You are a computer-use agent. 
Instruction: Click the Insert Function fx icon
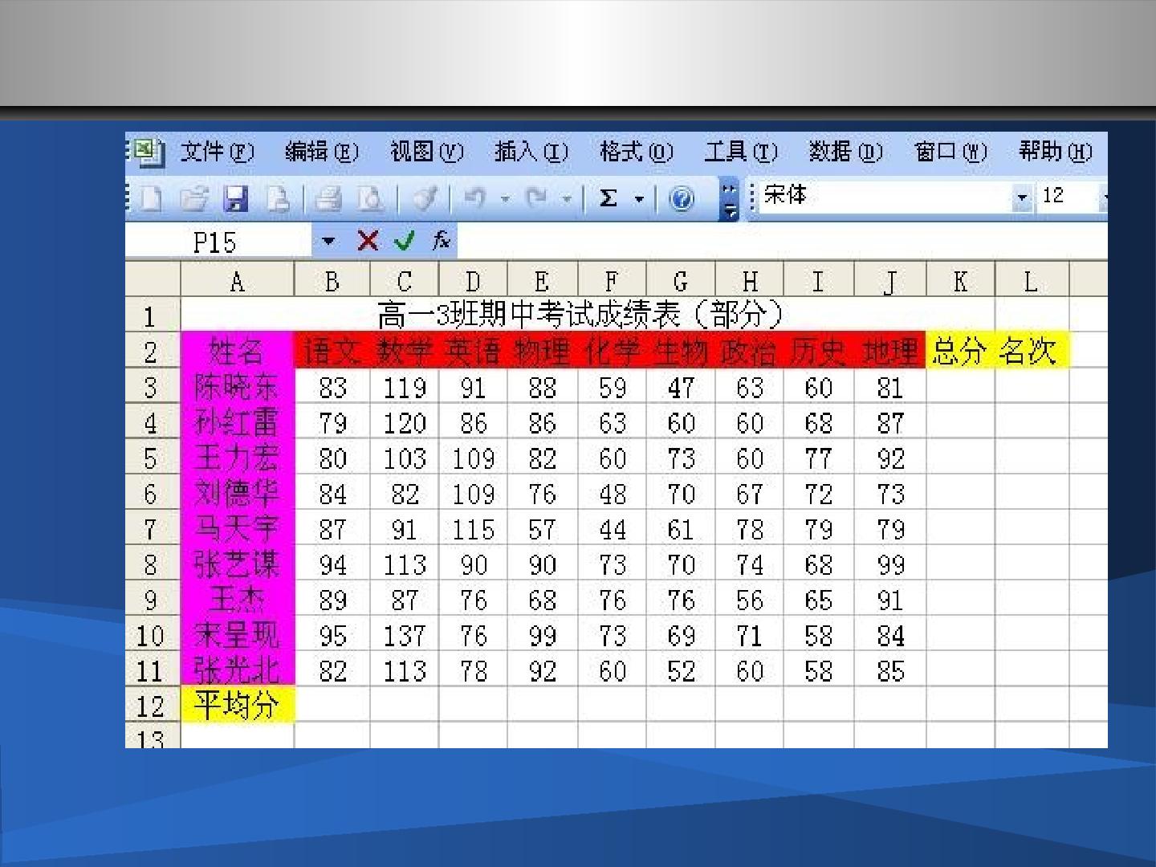point(441,240)
